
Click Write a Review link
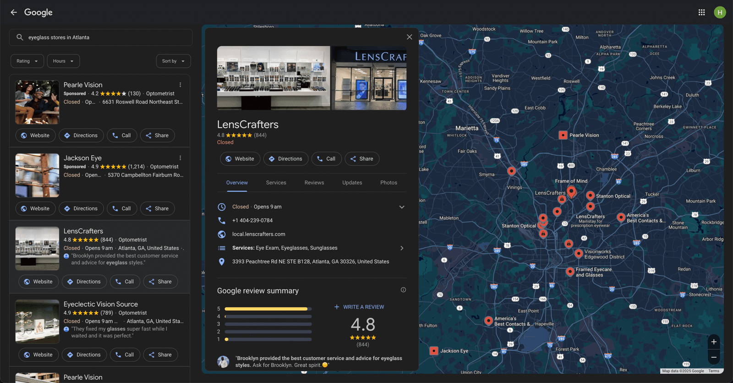[359, 307]
